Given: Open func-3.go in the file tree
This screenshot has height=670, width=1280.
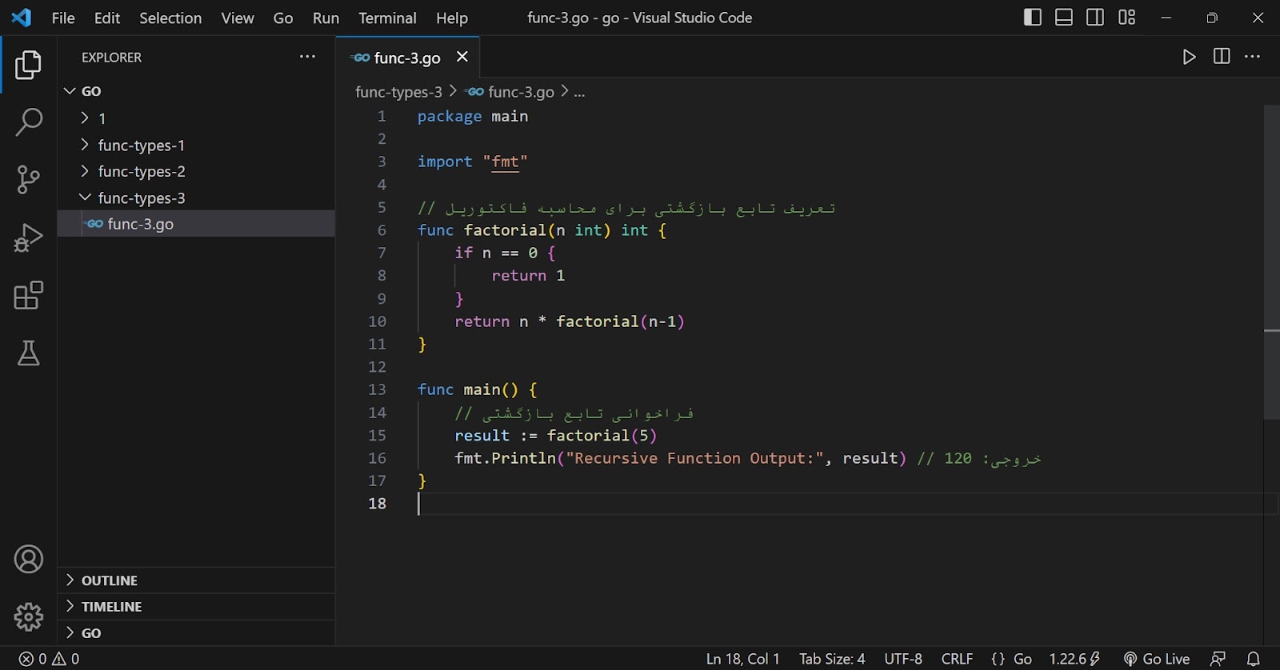Looking at the screenshot, I should (196, 224).
